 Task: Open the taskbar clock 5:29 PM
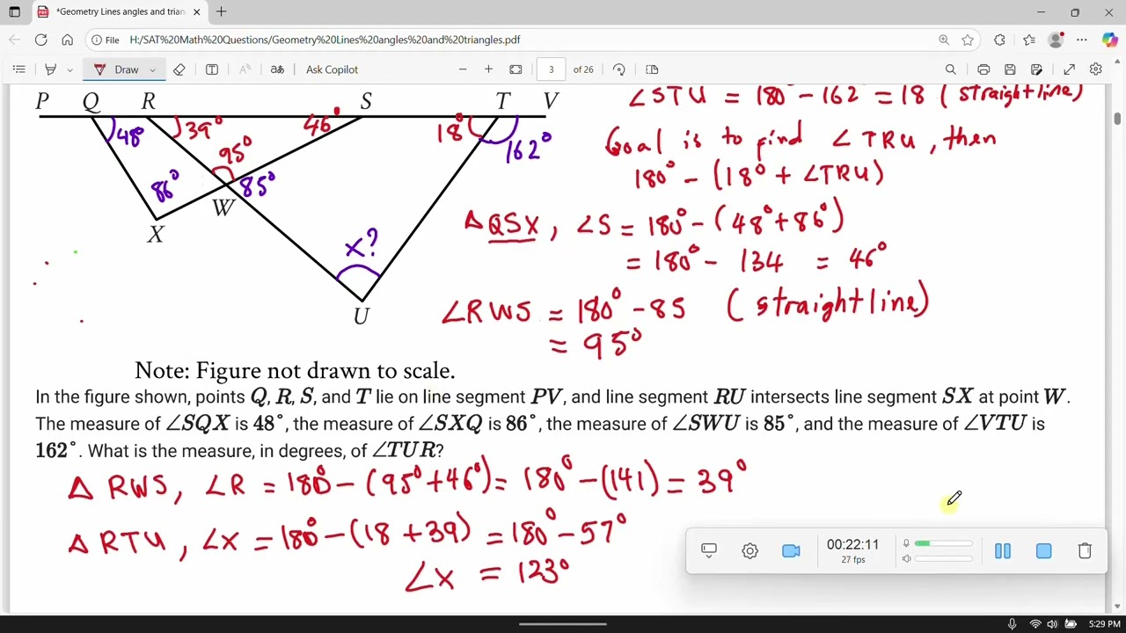pyautogui.click(x=1104, y=624)
